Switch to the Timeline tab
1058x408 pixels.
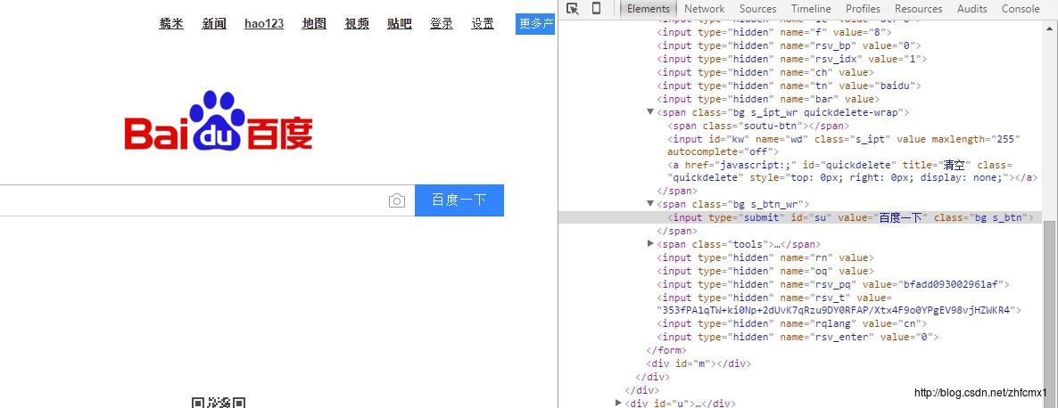pyautogui.click(x=811, y=9)
